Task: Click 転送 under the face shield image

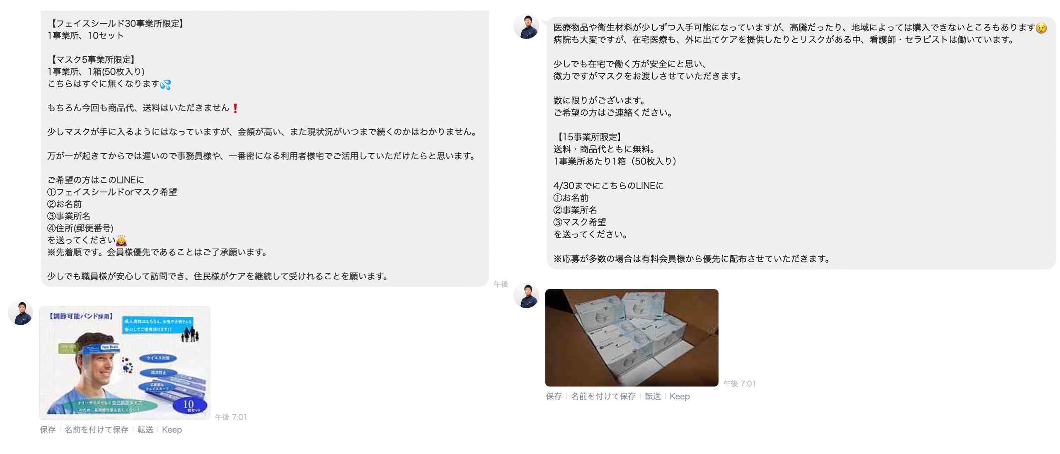Action: point(145,429)
